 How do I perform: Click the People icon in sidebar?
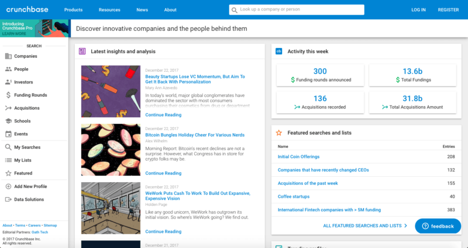click(8, 69)
